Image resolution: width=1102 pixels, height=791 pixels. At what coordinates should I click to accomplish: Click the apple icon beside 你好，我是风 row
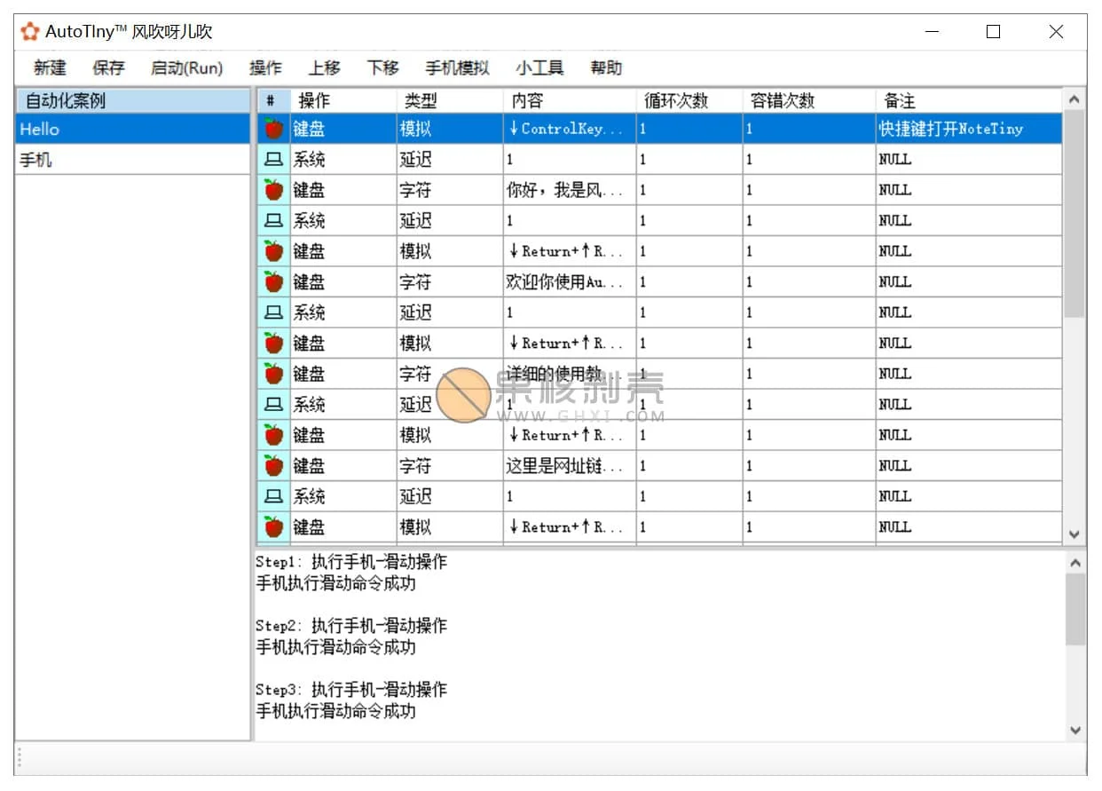coord(274,190)
